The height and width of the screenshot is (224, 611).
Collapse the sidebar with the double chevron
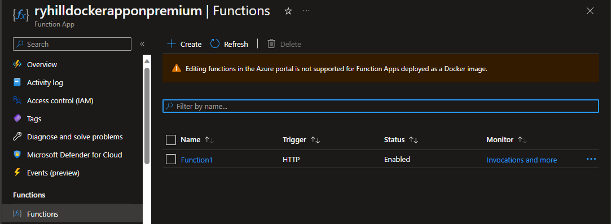point(142,44)
